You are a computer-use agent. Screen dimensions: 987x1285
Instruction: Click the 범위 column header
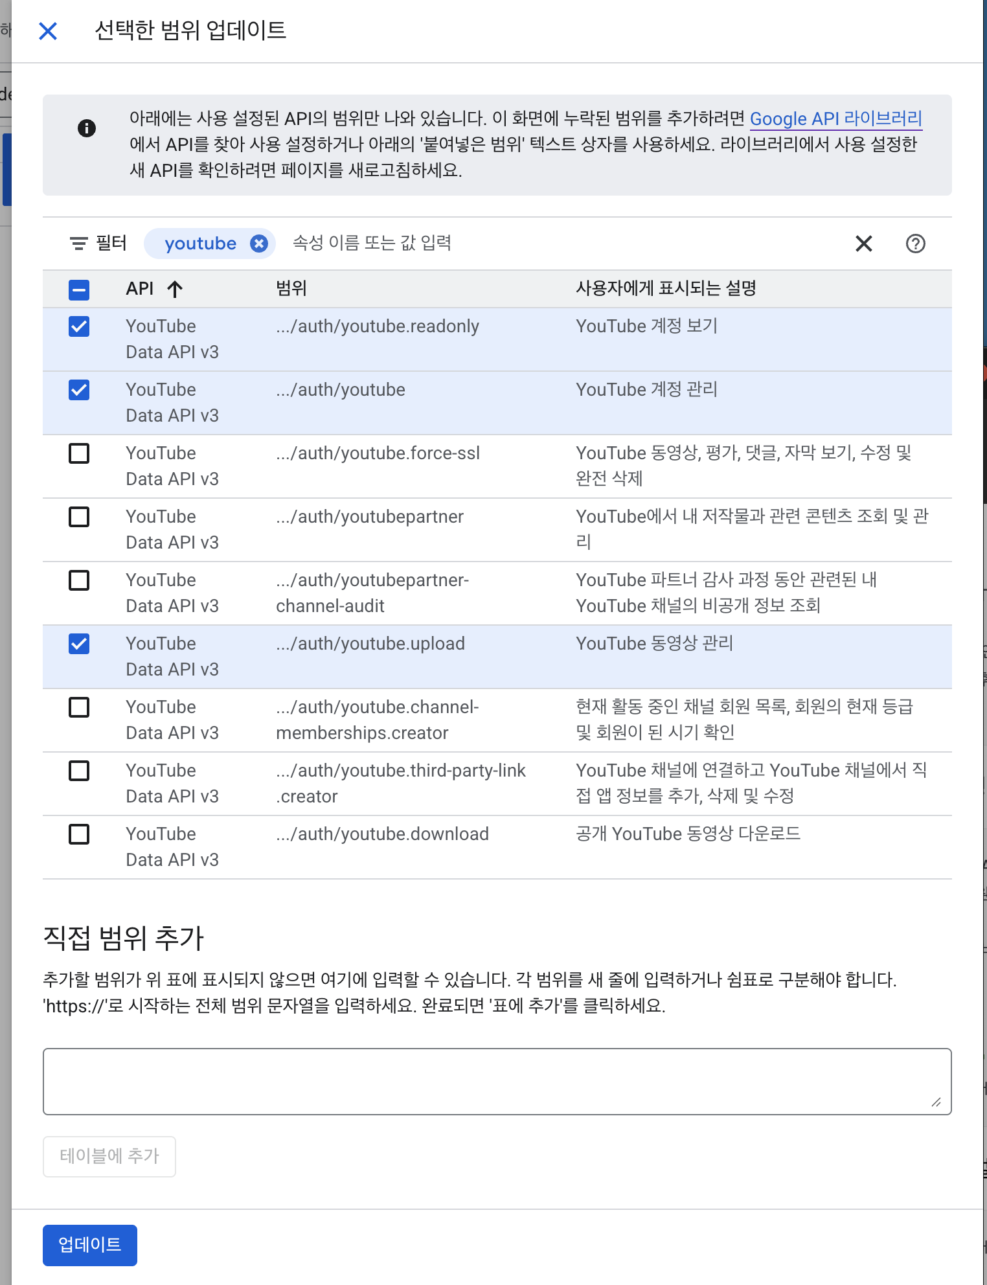[x=291, y=288]
